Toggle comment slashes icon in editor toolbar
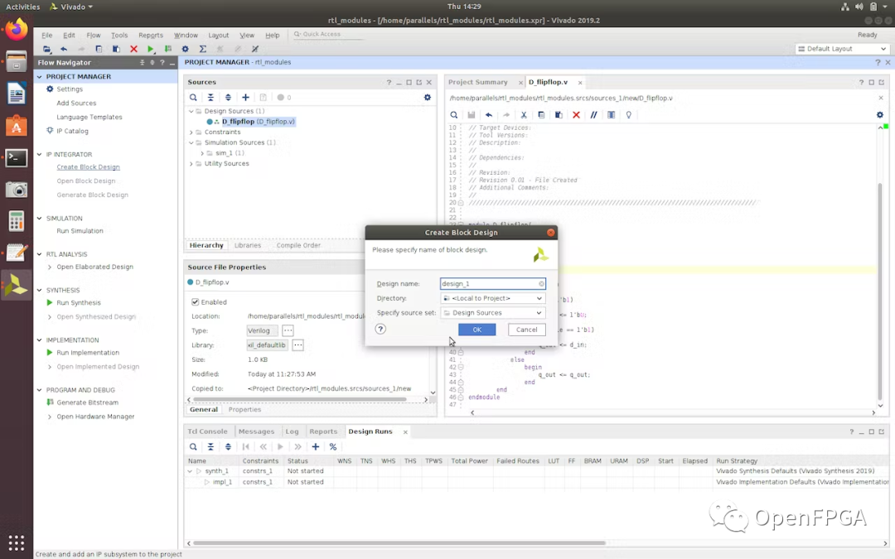This screenshot has height=559, width=895. click(x=593, y=115)
